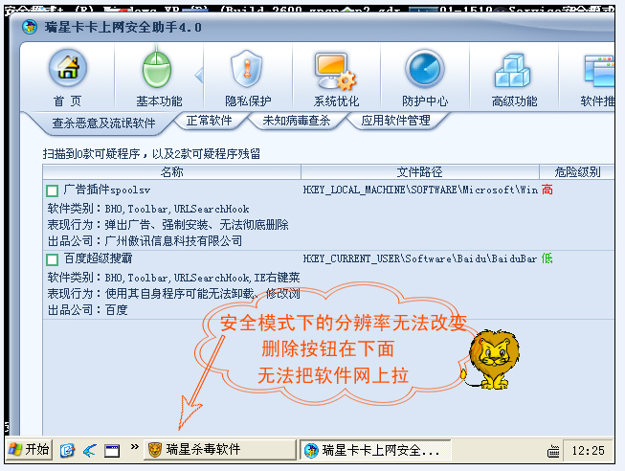
Task: Open the Windows 开始 start button
Action: pyautogui.click(x=29, y=450)
